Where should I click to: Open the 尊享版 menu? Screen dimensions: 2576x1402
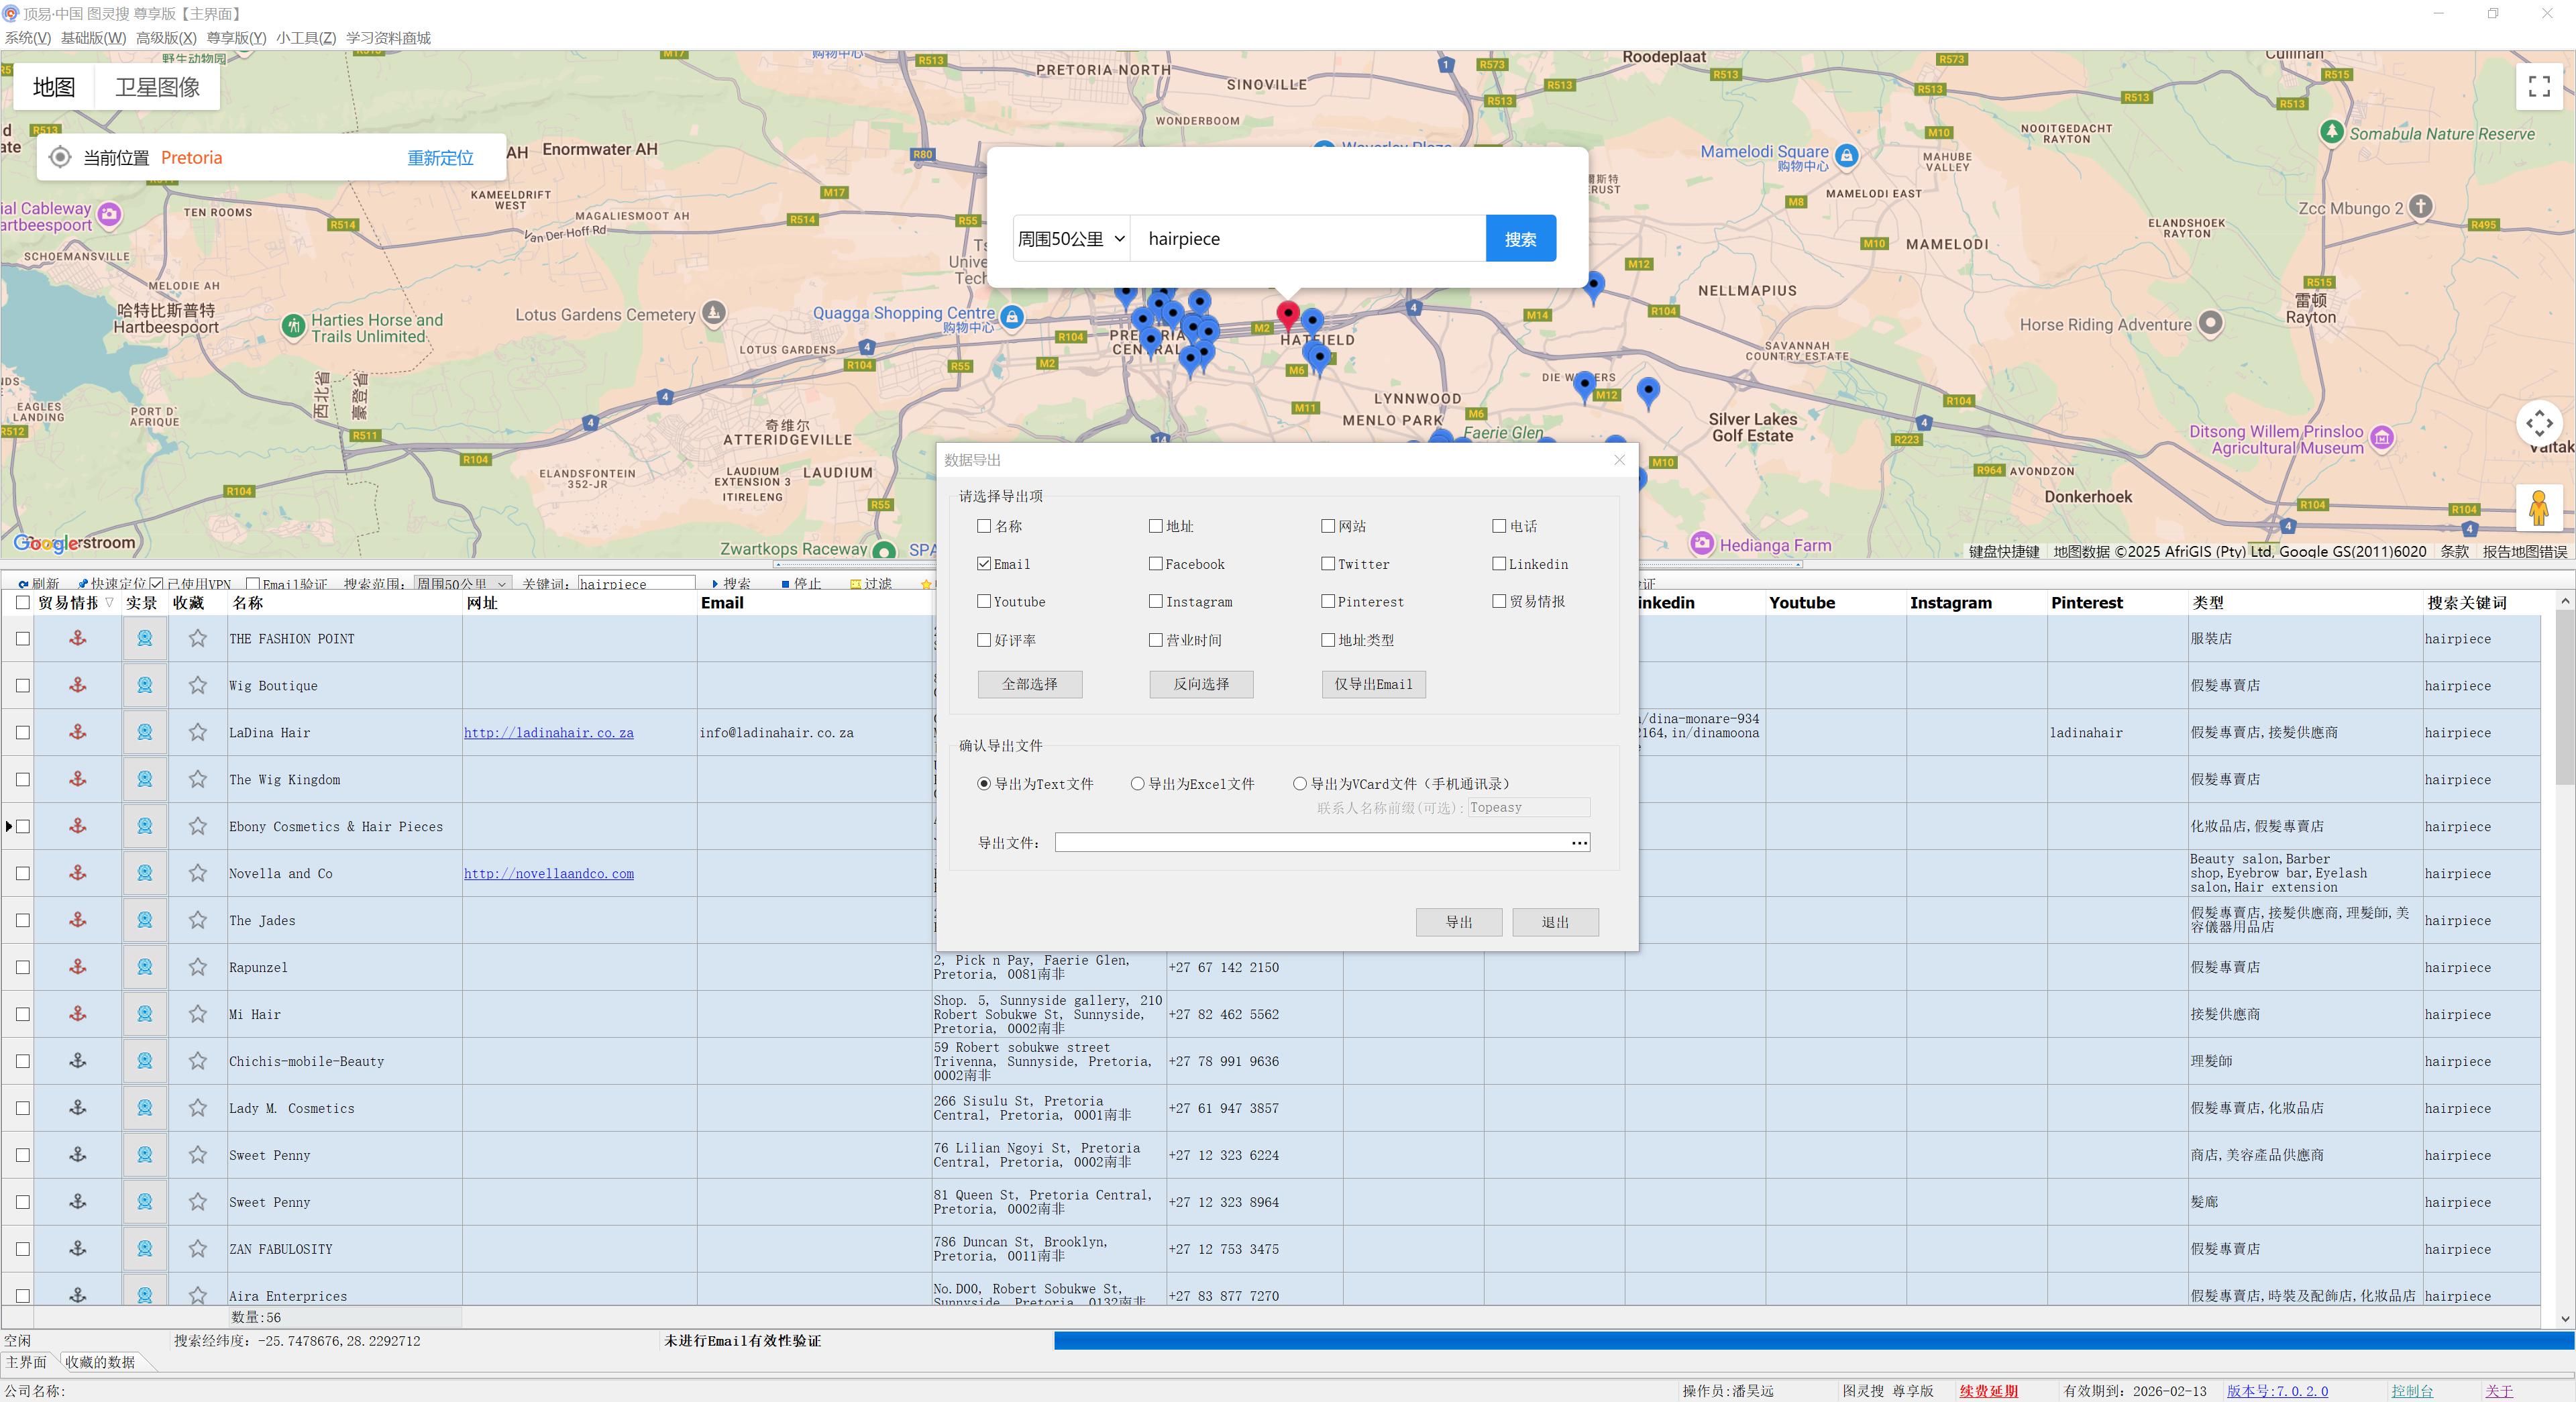point(236,38)
